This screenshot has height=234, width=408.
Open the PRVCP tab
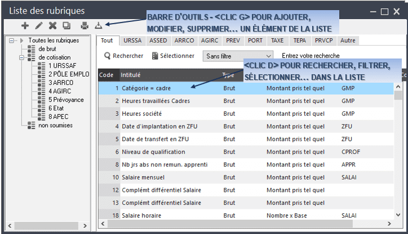pos(323,40)
